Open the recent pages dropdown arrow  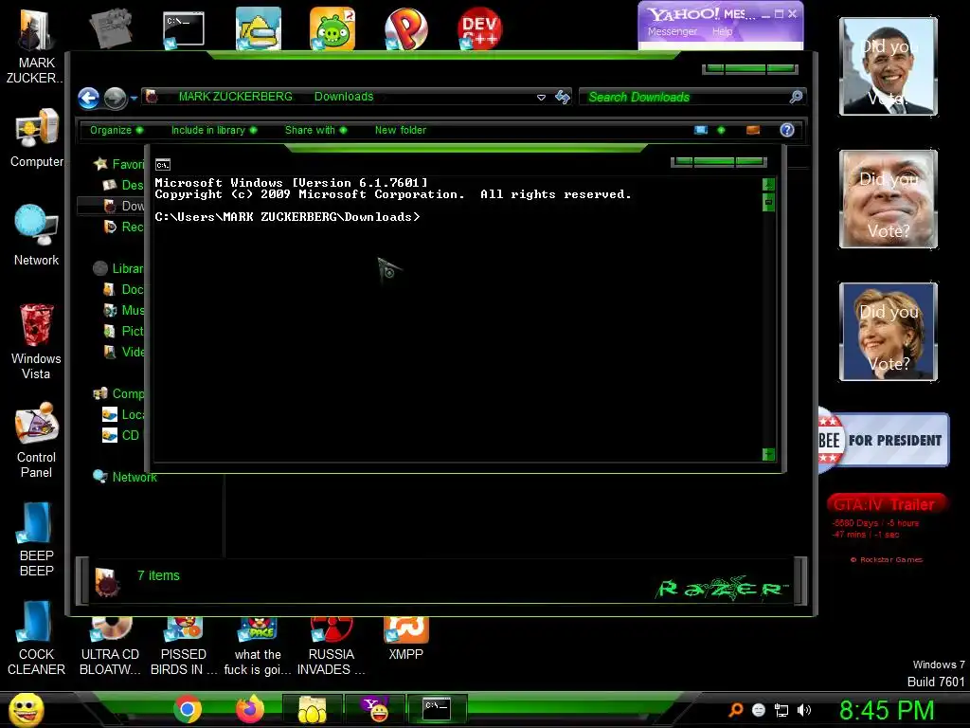point(134,98)
